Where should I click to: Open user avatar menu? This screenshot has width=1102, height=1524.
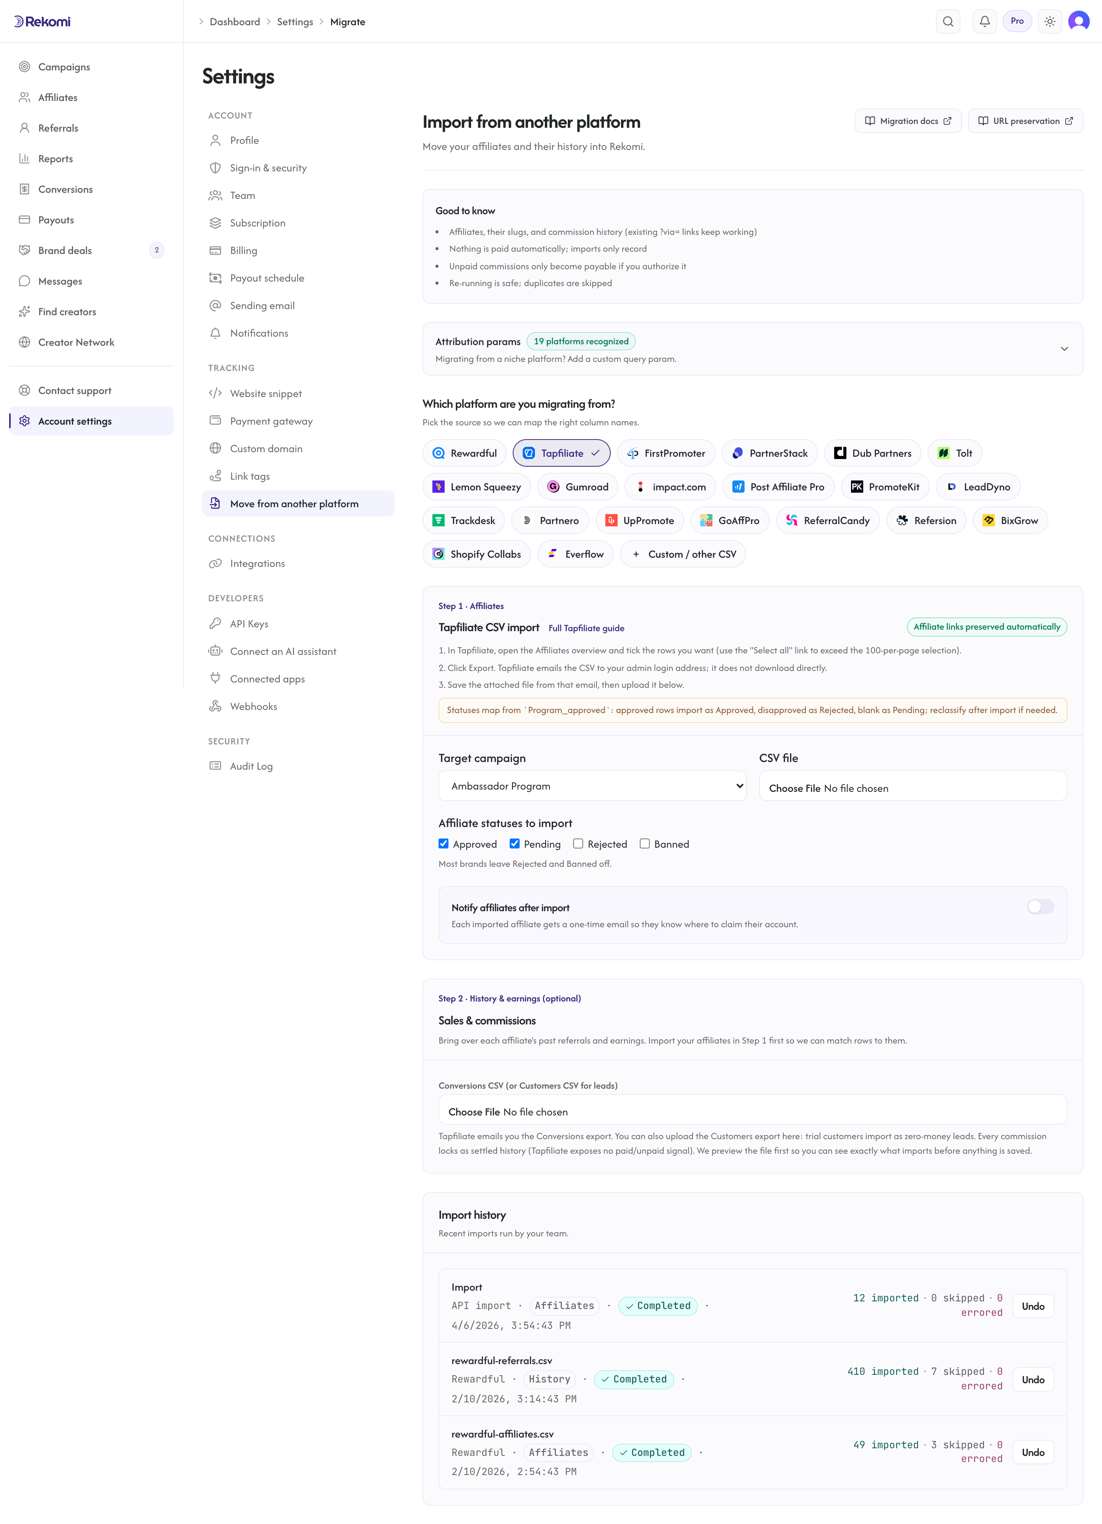tap(1079, 21)
